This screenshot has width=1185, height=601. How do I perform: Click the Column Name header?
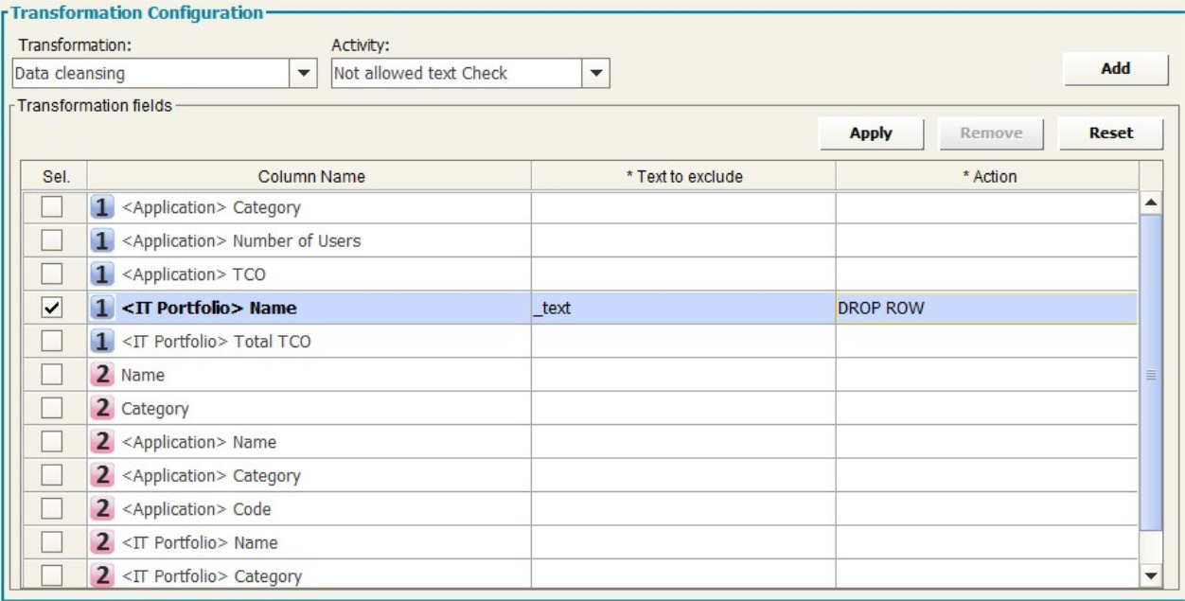pyautogui.click(x=311, y=177)
